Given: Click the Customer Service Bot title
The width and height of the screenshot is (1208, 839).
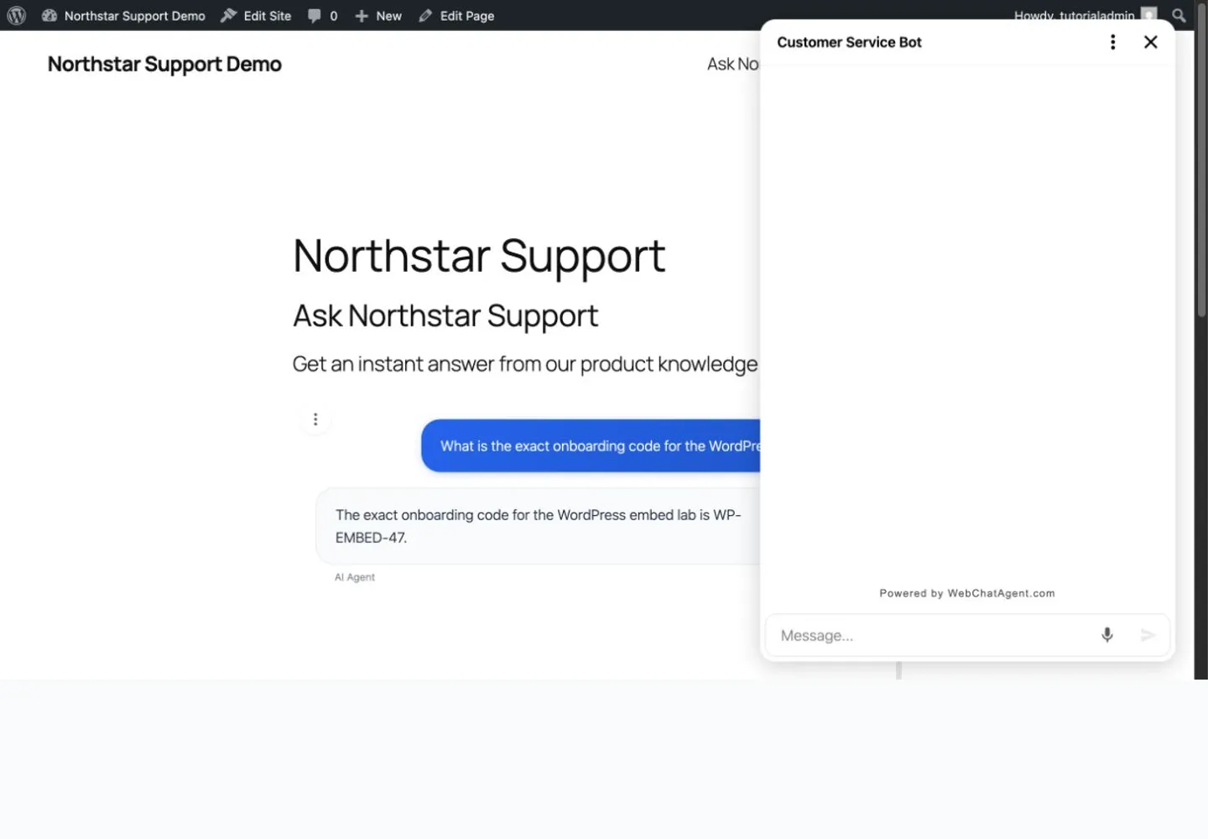Looking at the screenshot, I should click(849, 42).
